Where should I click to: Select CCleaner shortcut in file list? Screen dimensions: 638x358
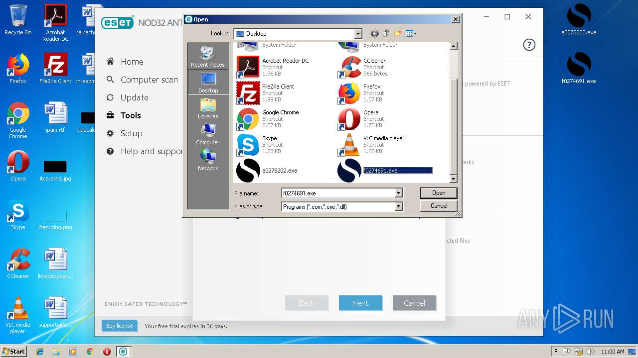(x=362, y=67)
